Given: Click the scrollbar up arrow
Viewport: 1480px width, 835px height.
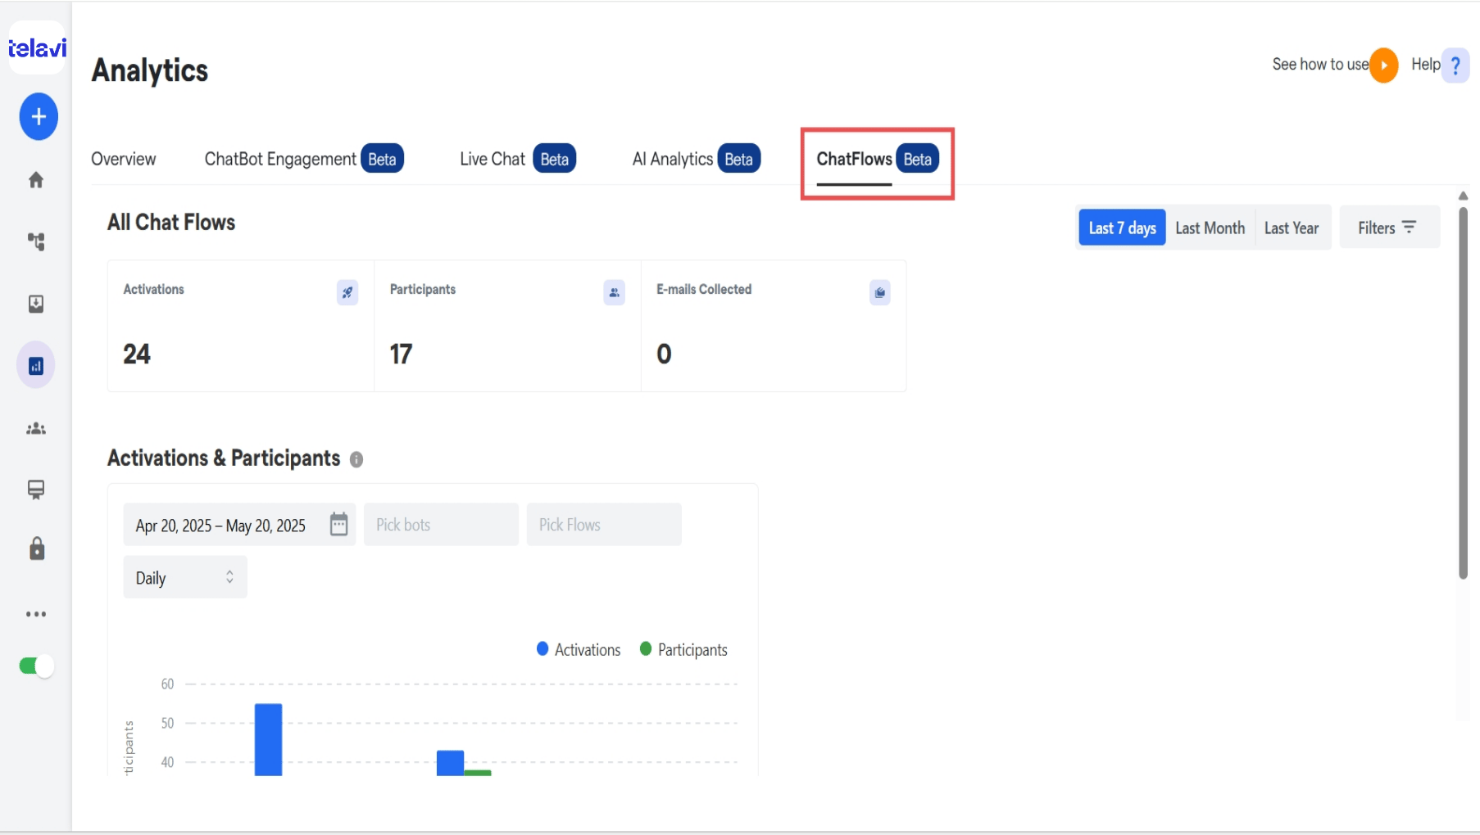Looking at the screenshot, I should [x=1463, y=196].
